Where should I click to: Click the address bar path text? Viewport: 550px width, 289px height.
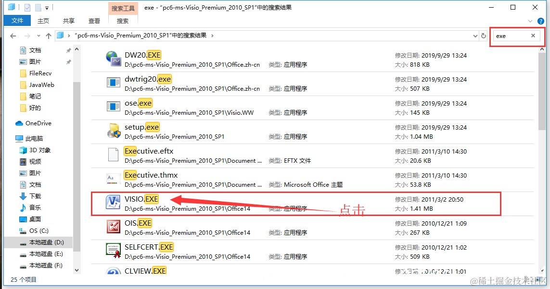tap(141, 36)
